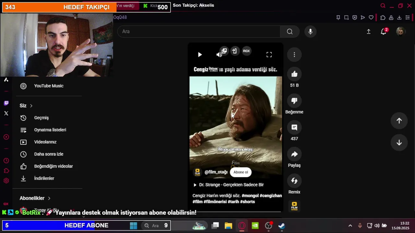Open the NVIDIA app on the taskbar
This screenshot has width=415, height=233.
[x=255, y=226]
